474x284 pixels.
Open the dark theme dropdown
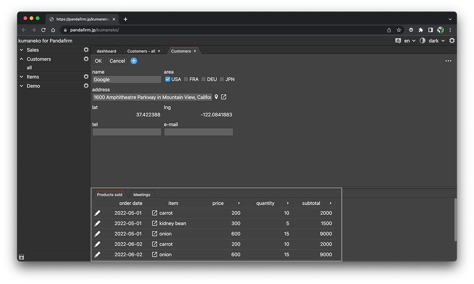pyautogui.click(x=436, y=41)
